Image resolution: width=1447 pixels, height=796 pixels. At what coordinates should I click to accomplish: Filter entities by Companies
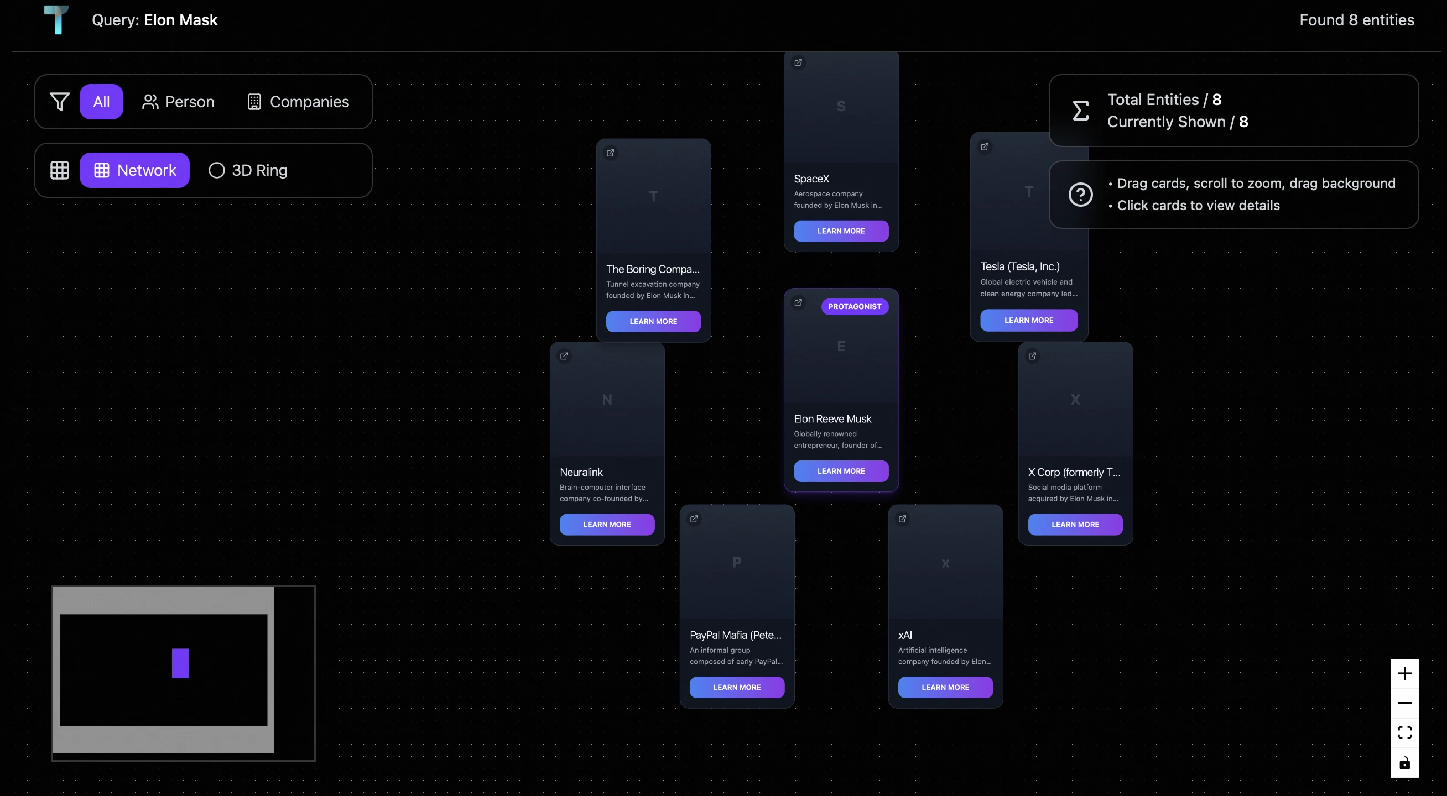coord(298,102)
